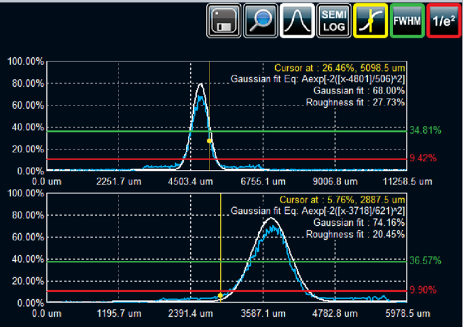Click the top graph "Roughness fit : 27.73%" text
The height and width of the screenshot is (327, 463).
355,102
